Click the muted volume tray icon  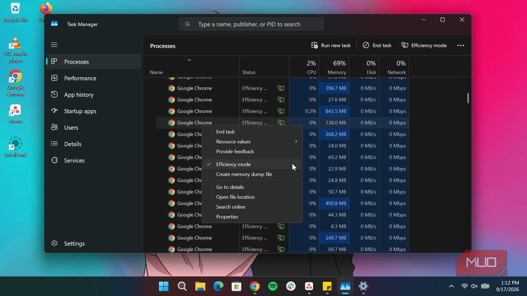[x=475, y=286]
